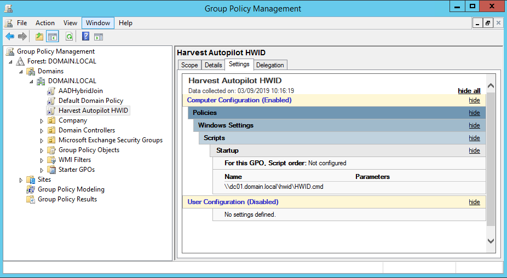Click the Group Policy Results icon
Screen dimensions: 507x278
click(31, 199)
